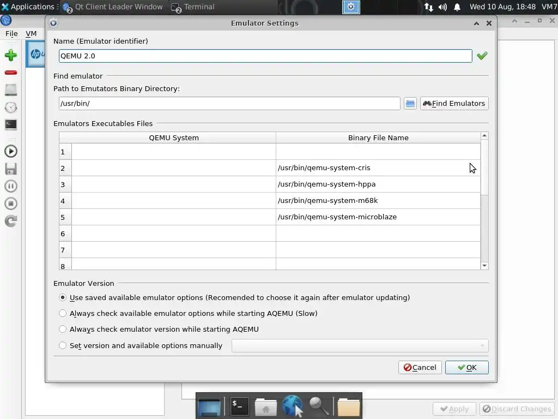558x419 pixels.
Task: Click the Reset VM arrow icon
Action: 11,221
